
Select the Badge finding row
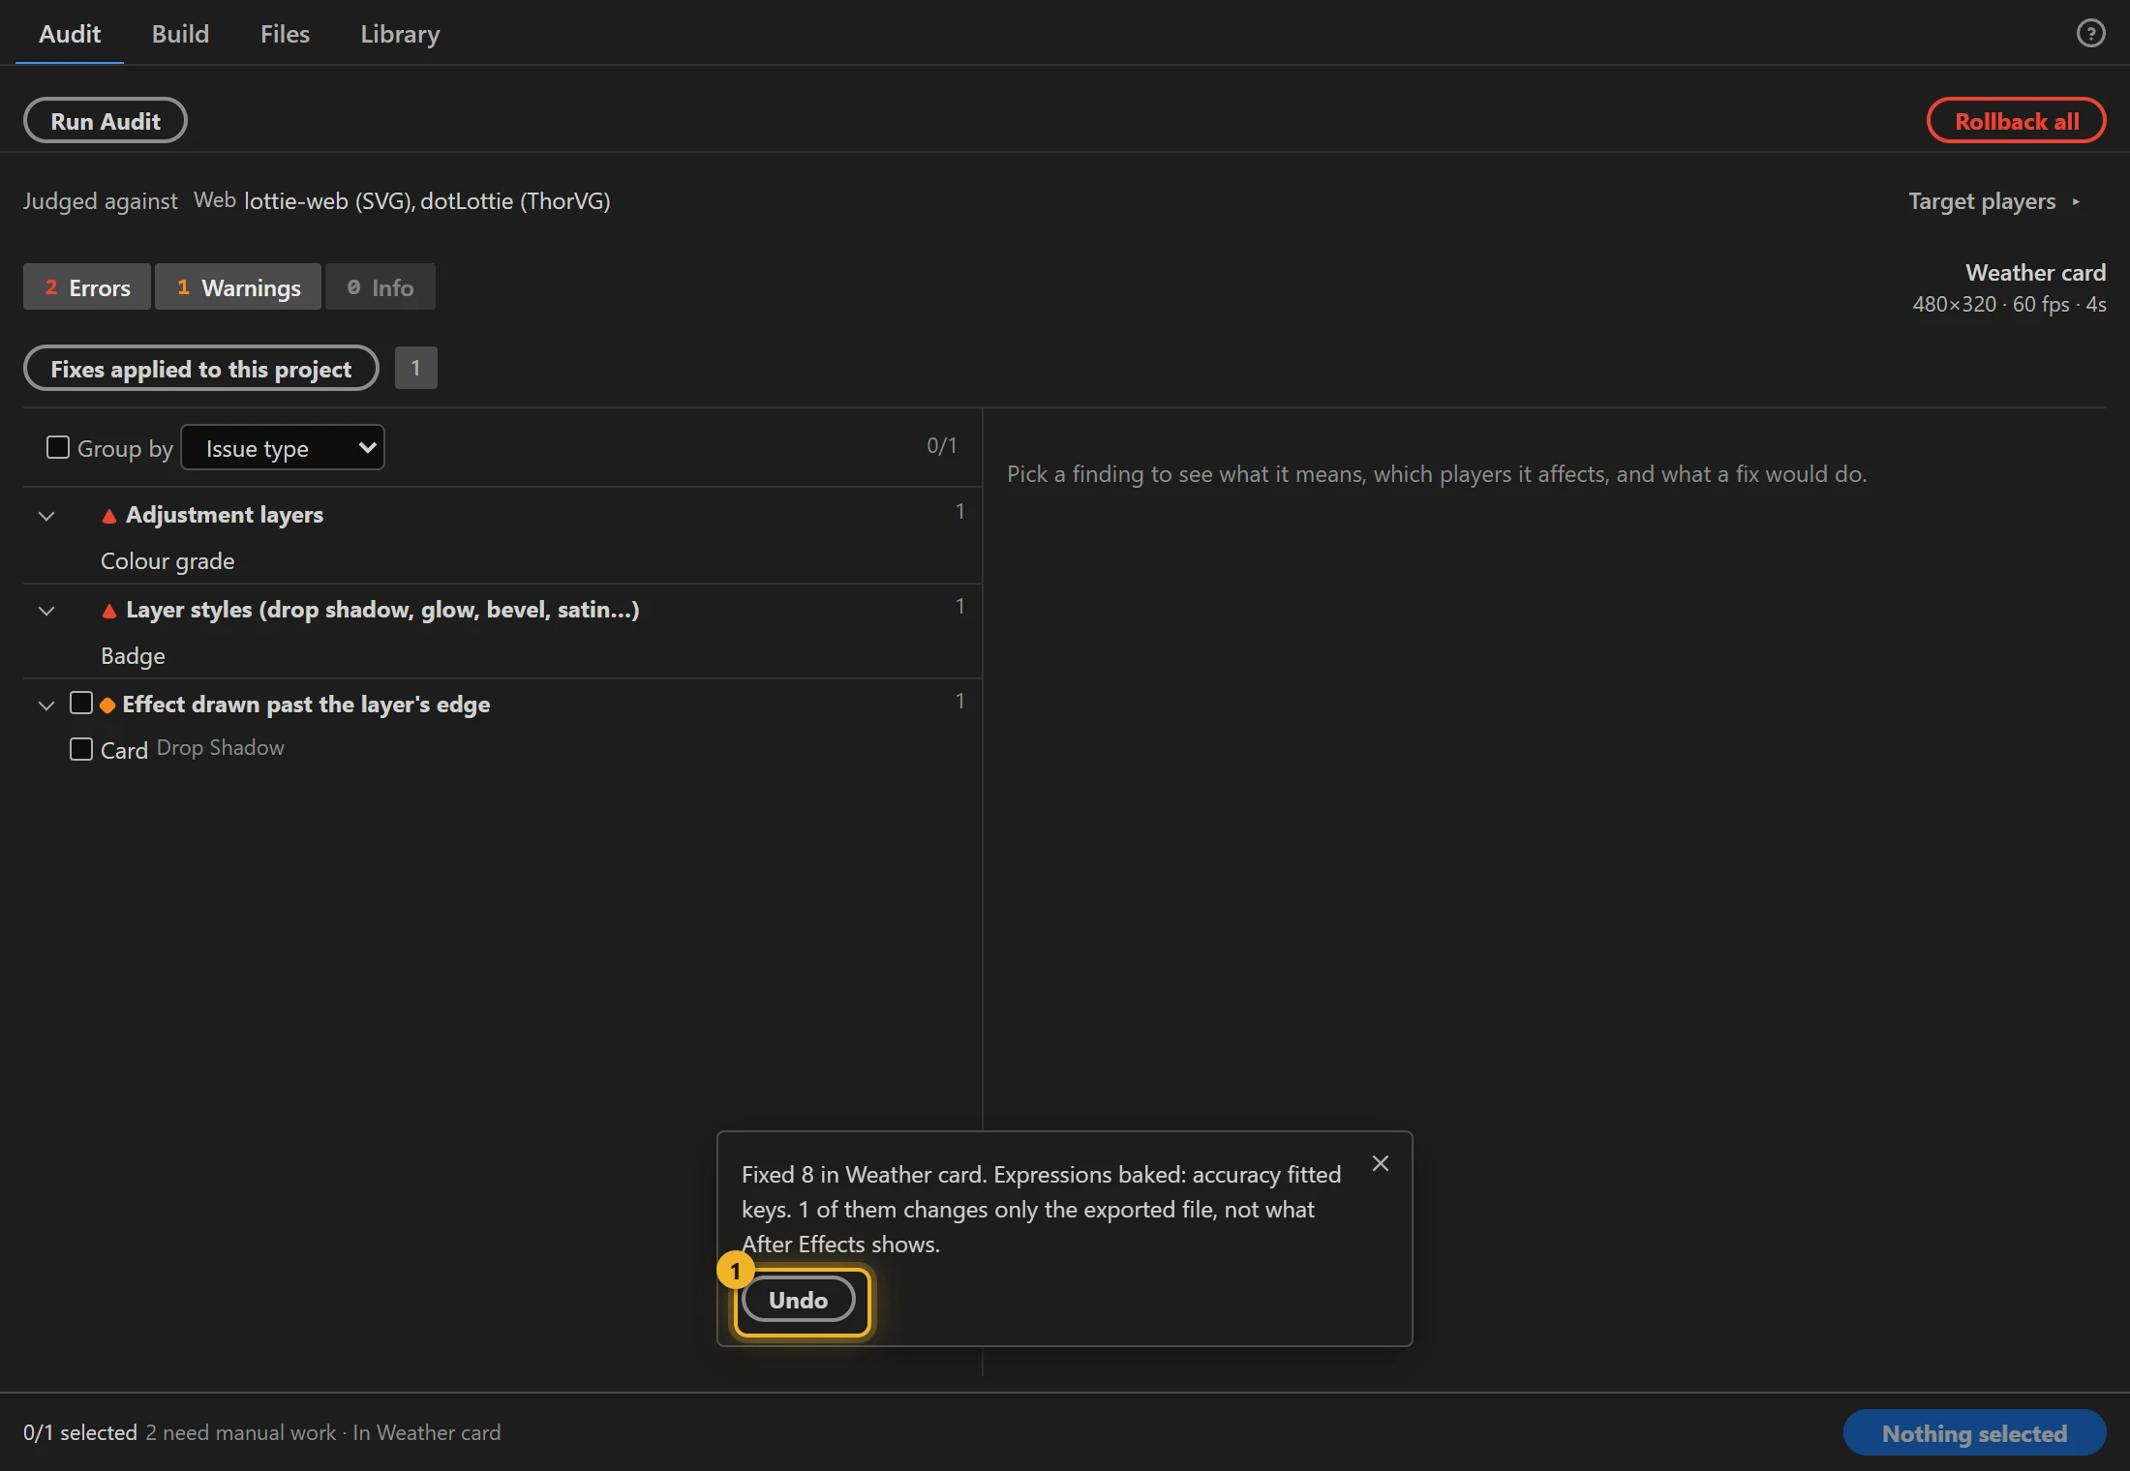click(x=502, y=656)
